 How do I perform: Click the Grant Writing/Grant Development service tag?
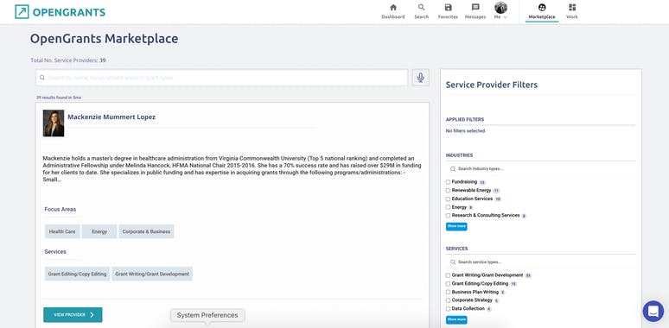[x=152, y=274]
